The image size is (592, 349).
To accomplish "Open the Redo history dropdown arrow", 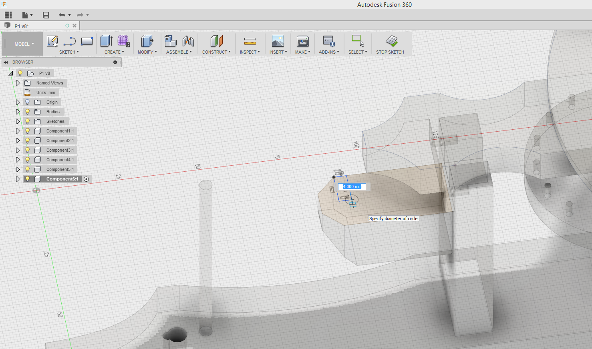I will pos(87,15).
